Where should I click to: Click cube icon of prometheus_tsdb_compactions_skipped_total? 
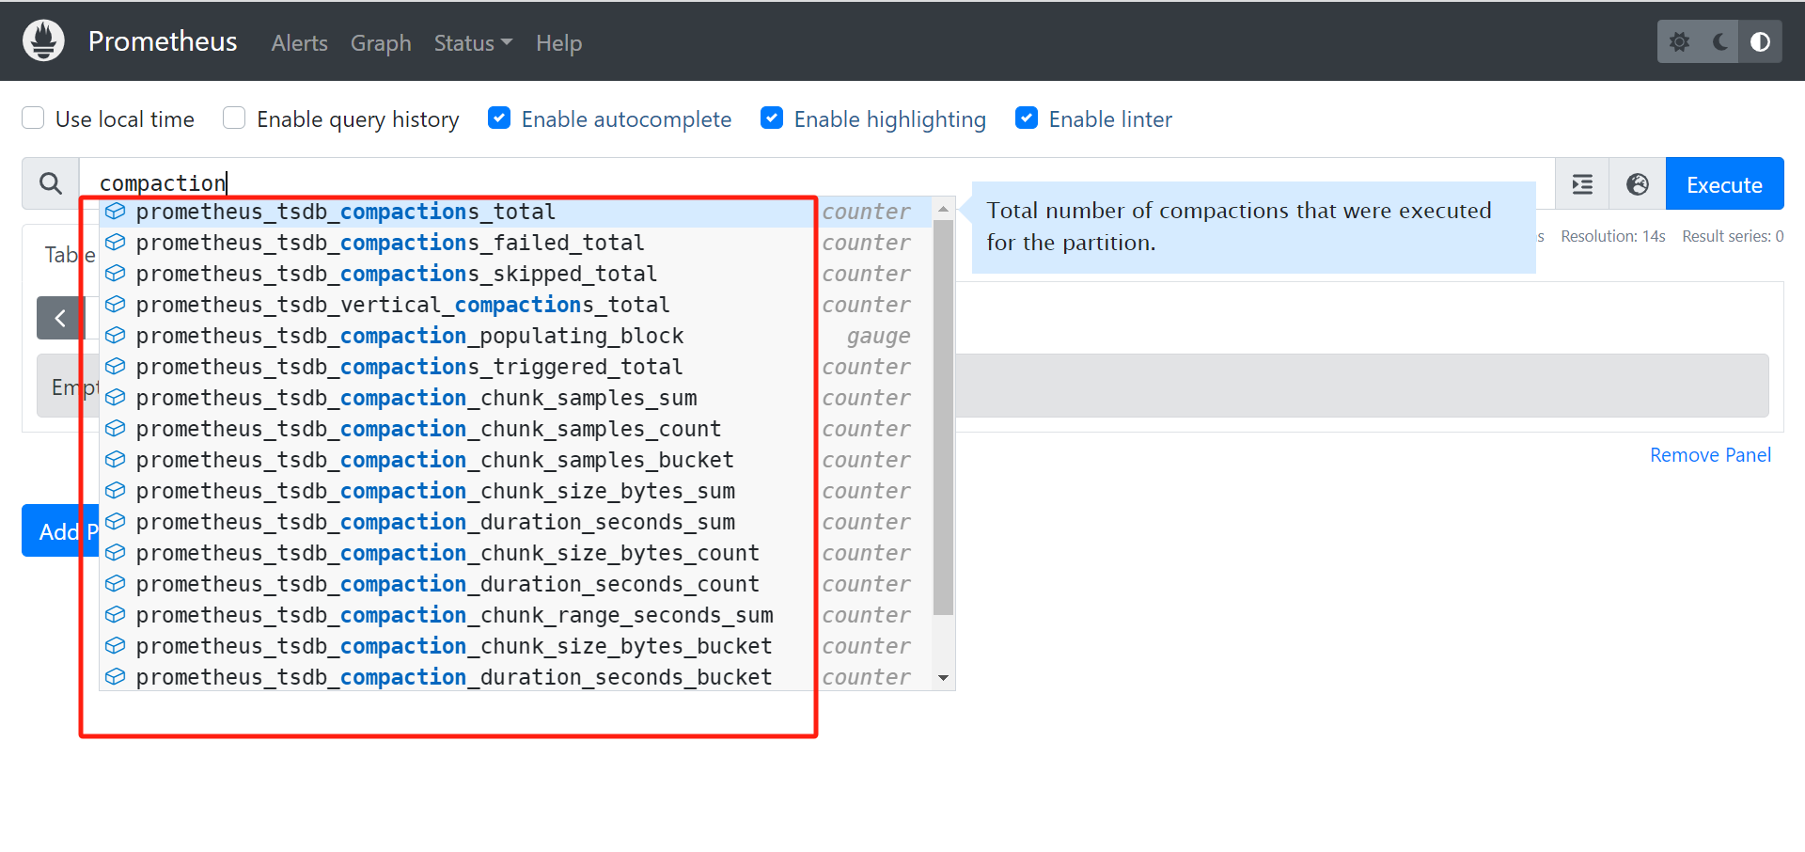[x=115, y=274]
